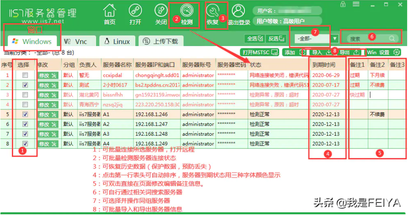
Task: Click the 负责人 column header
Action: (89, 65)
